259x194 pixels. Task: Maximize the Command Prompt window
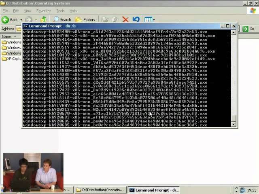(x=227, y=26)
